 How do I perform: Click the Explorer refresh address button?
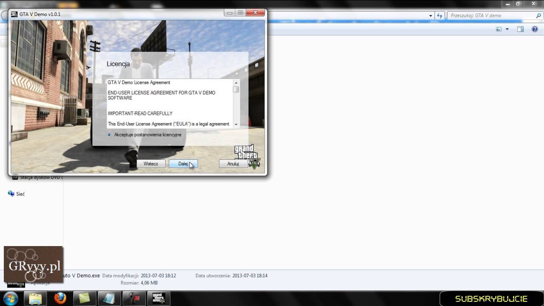(440, 15)
